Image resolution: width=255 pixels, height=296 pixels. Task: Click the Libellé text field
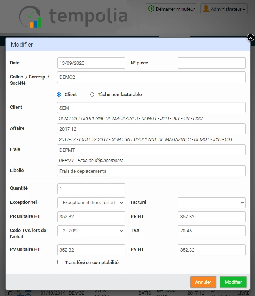[151, 171]
